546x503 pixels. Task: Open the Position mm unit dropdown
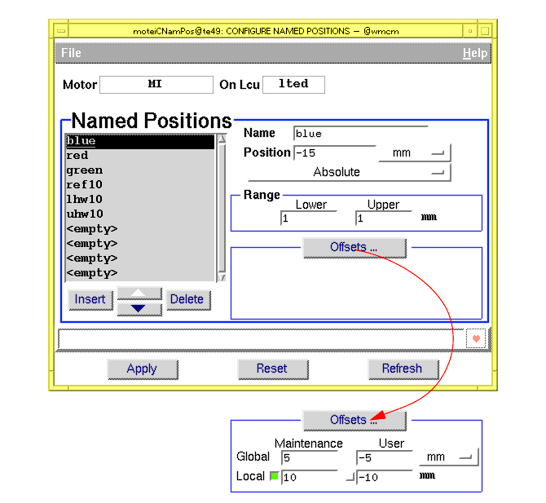414,153
